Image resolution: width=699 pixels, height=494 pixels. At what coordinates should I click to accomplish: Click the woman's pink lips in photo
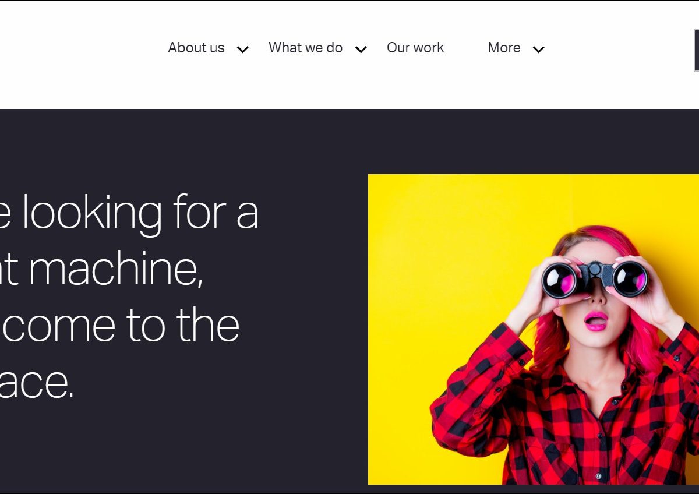coord(596,321)
